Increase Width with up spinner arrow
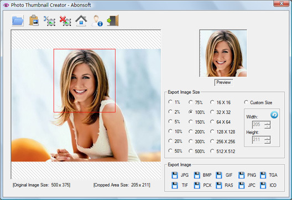Image resolution: width=292 pixels, height=200 pixels. tap(268, 123)
